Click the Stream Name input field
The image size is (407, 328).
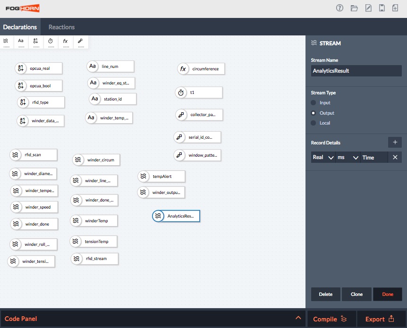pyautogui.click(x=356, y=71)
